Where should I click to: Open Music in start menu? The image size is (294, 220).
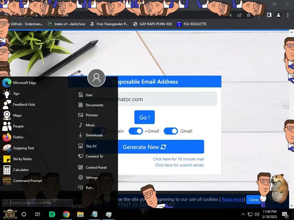tap(87, 125)
